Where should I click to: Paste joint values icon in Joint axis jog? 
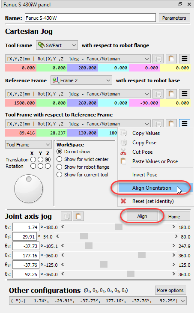pyautogui.click(x=78, y=216)
